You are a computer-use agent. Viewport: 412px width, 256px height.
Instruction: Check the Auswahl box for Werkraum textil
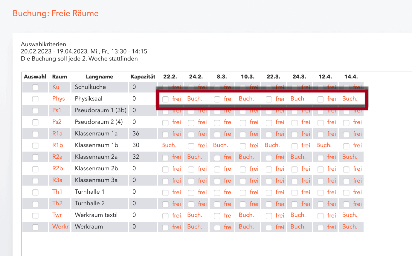(x=35, y=215)
